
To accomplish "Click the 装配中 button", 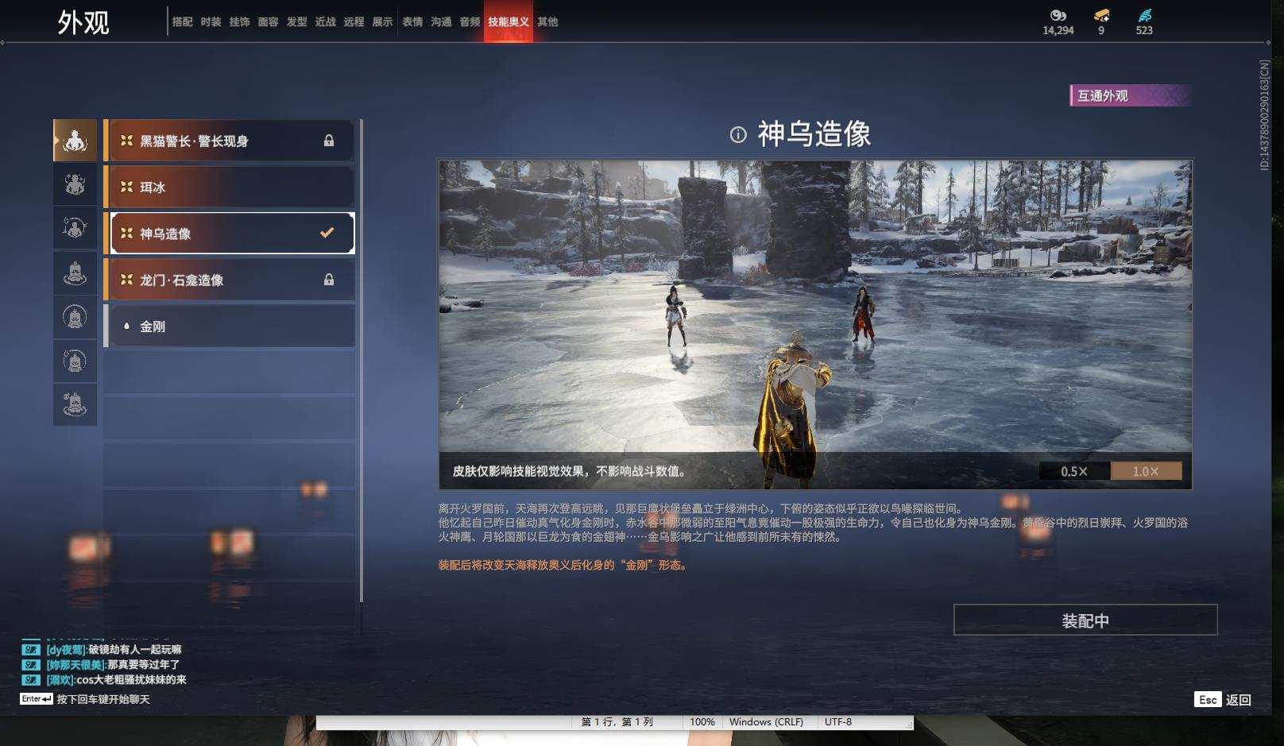I will 1085,620.
